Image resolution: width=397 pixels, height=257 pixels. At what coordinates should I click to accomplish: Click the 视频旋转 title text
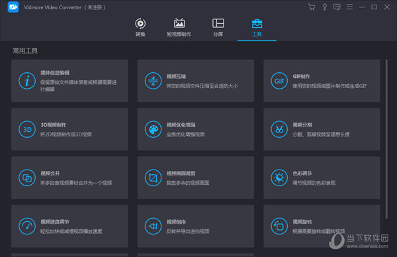coord(302,221)
